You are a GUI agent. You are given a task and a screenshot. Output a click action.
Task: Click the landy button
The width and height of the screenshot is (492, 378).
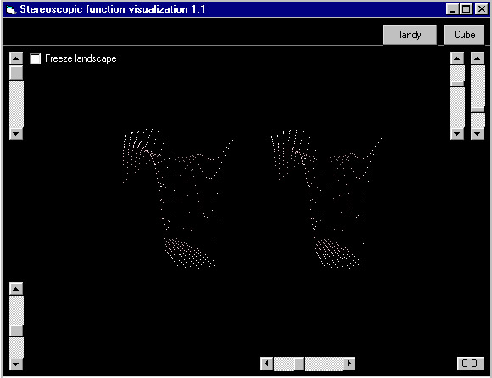[410, 35]
